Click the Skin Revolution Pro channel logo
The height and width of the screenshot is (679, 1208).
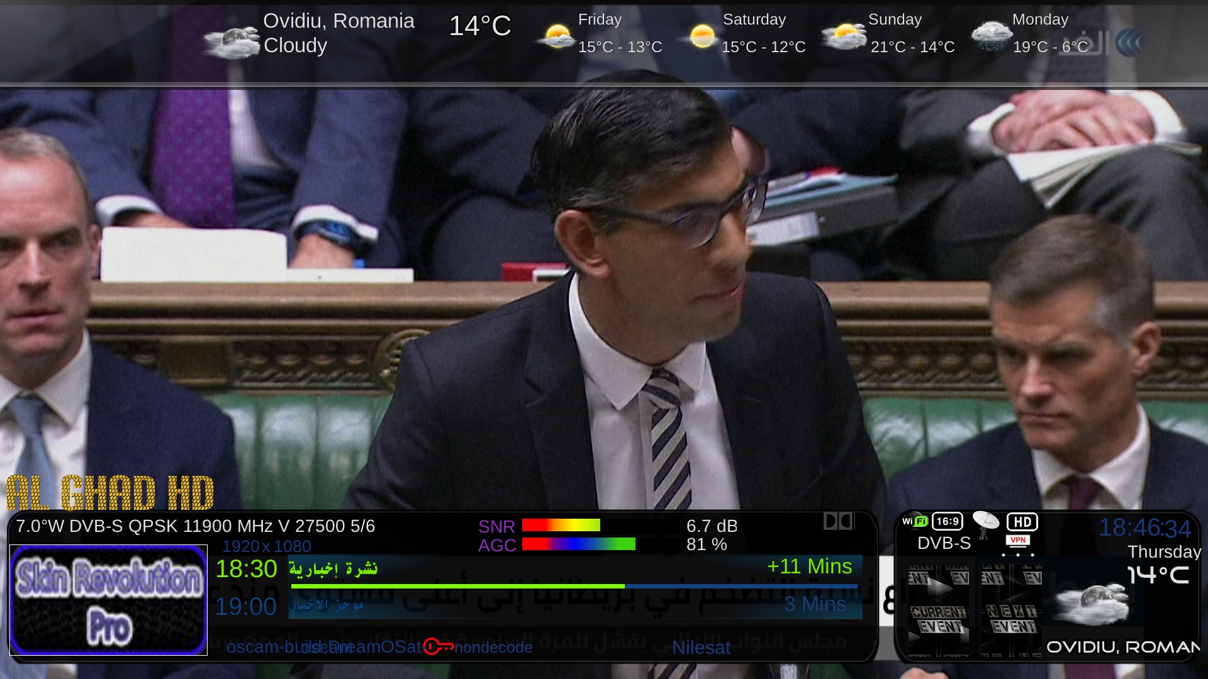109,600
